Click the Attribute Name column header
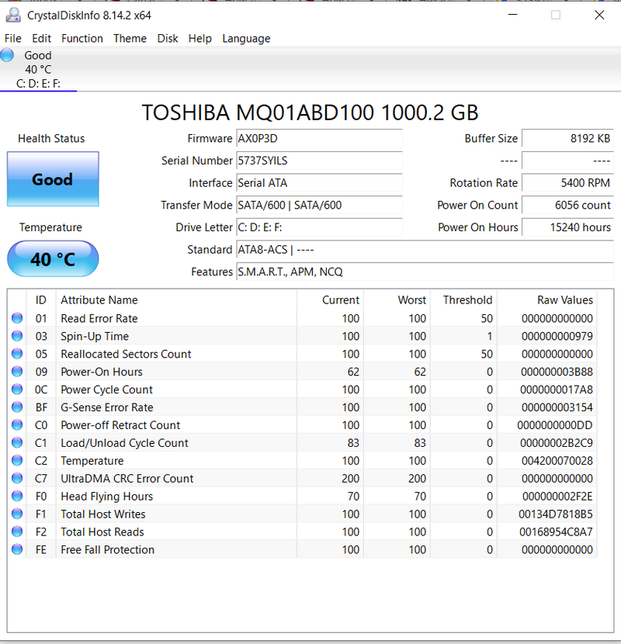The height and width of the screenshot is (644, 621). [176, 300]
